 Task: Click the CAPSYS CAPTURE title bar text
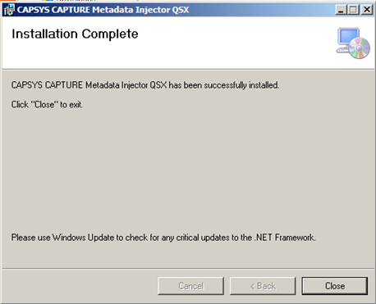[103, 10]
